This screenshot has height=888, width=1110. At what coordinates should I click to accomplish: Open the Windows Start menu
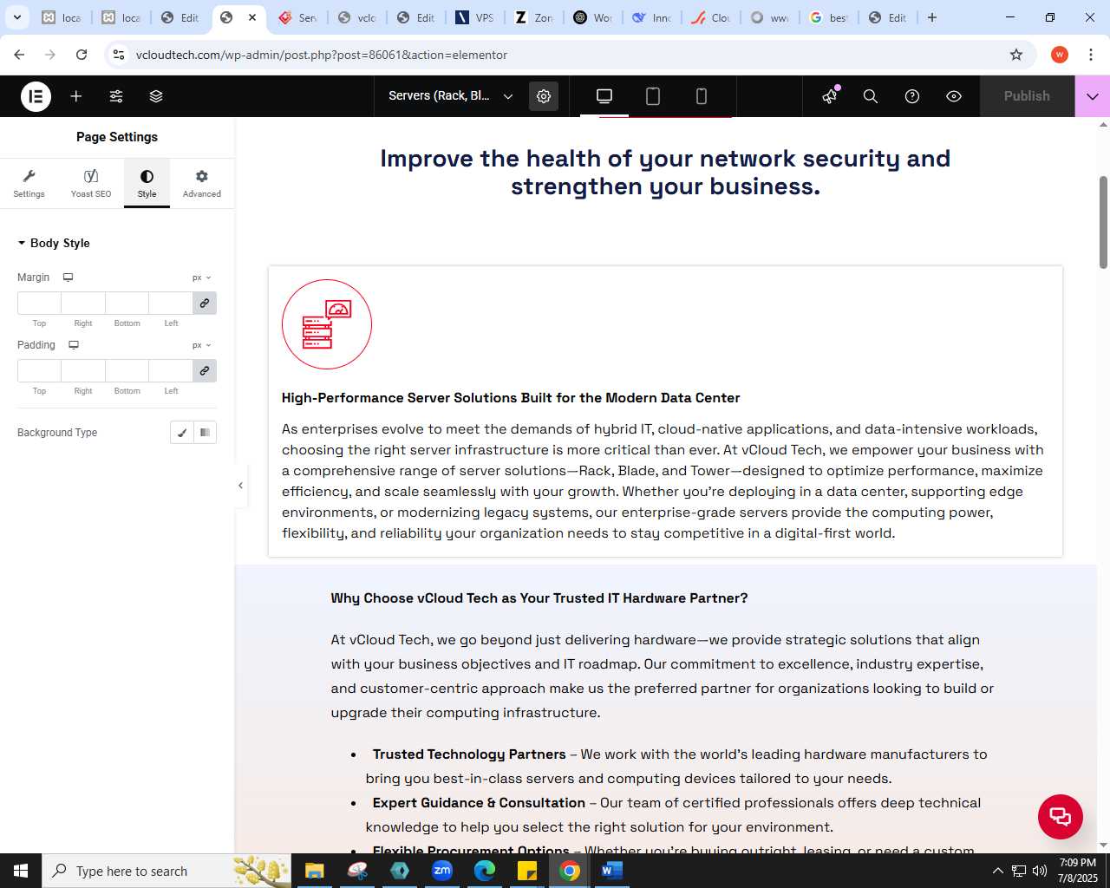(21, 871)
